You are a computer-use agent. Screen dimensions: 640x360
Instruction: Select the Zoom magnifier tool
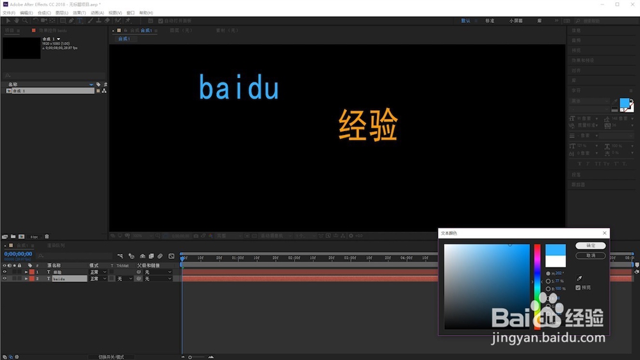25,20
